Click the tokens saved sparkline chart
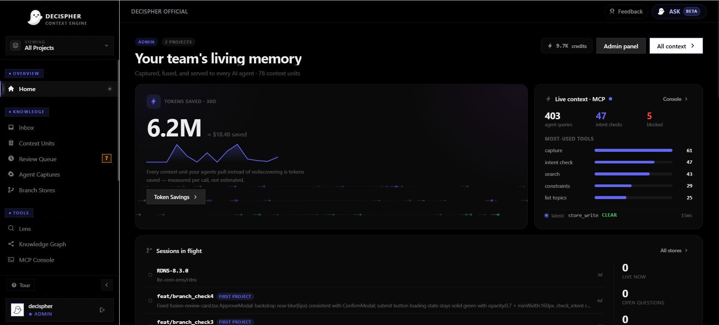The width and height of the screenshot is (719, 325). click(212, 153)
